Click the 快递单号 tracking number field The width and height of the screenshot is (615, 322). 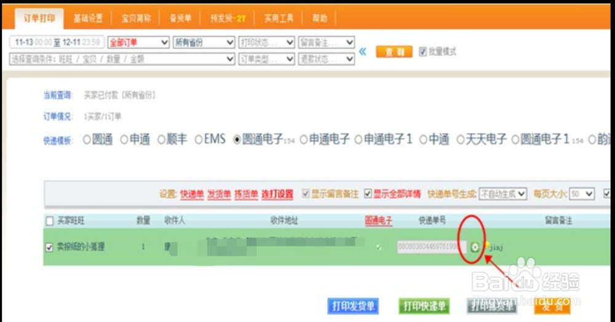click(432, 247)
